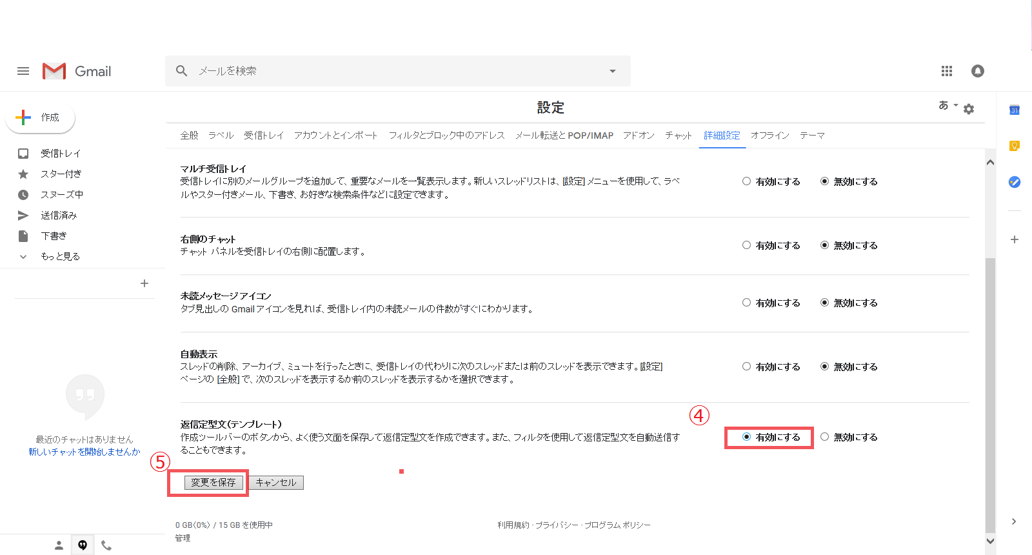This screenshot has width=1032, height=555.
Task: Click the star icon beside スター付き
Action: (x=23, y=174)
